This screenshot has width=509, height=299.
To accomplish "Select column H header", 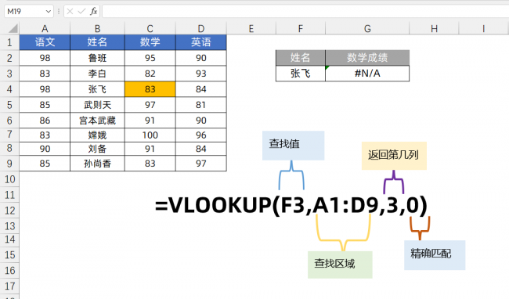I will 434,28.
